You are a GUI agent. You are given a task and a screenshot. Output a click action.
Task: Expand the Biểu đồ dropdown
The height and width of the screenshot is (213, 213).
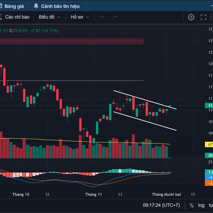coord(49,17)
